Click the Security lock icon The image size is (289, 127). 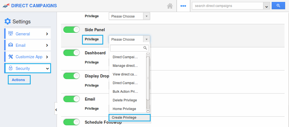point(11,68)
